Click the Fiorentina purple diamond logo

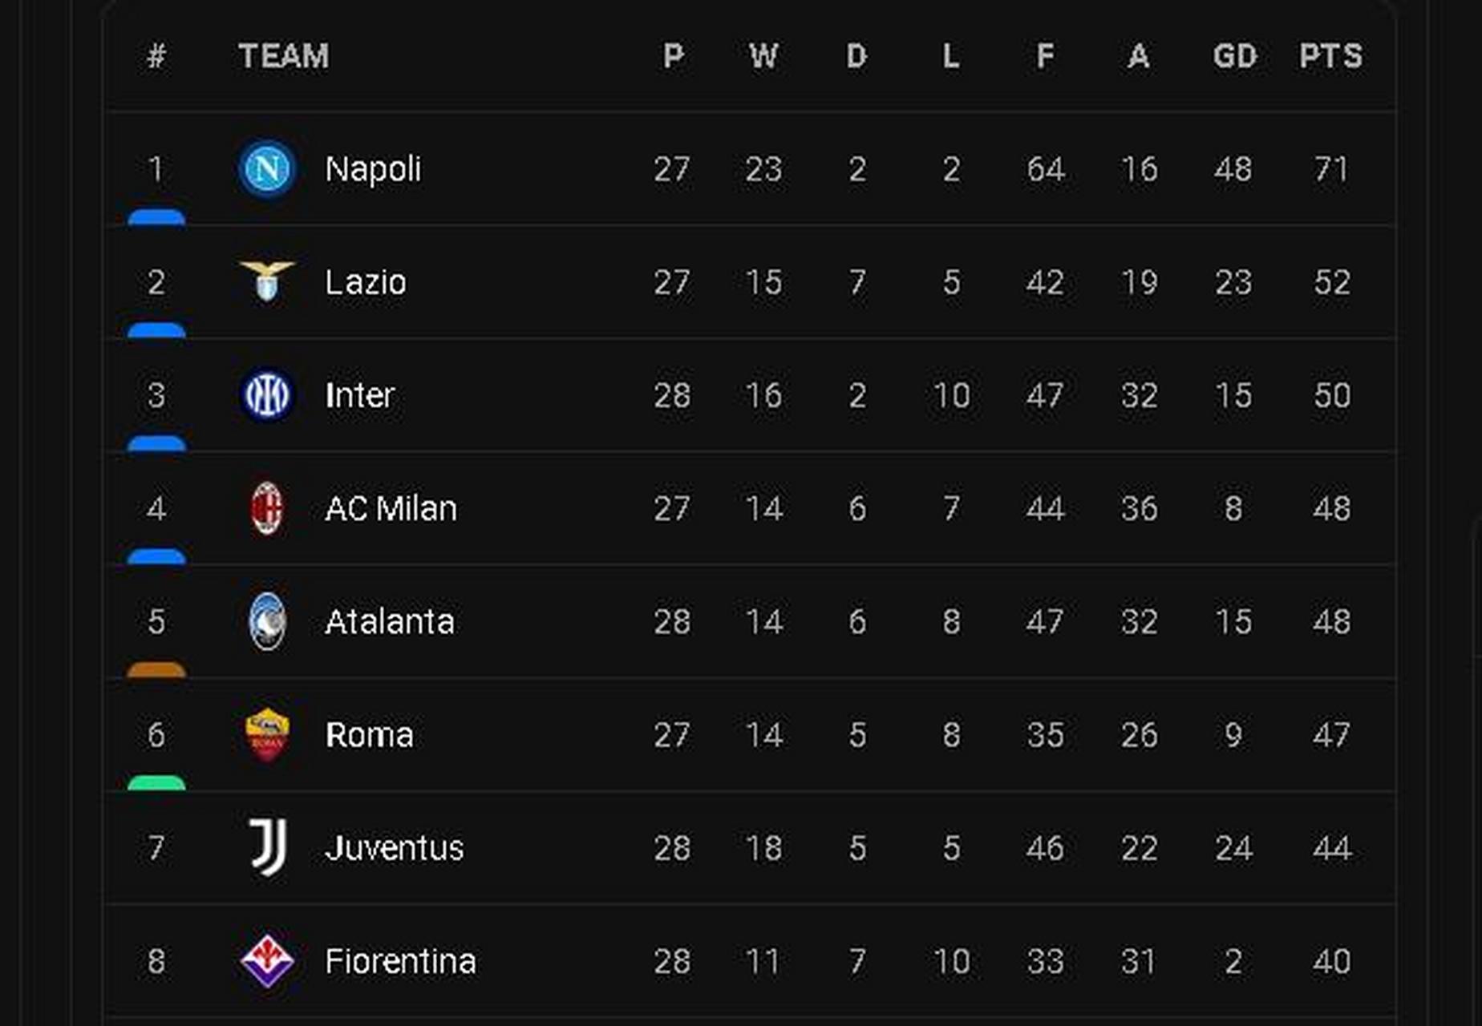point(267,960)
